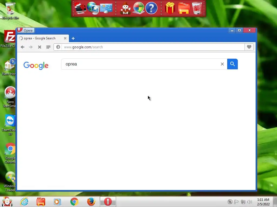Launch Firefox from the taskbar

click(91, 202)
